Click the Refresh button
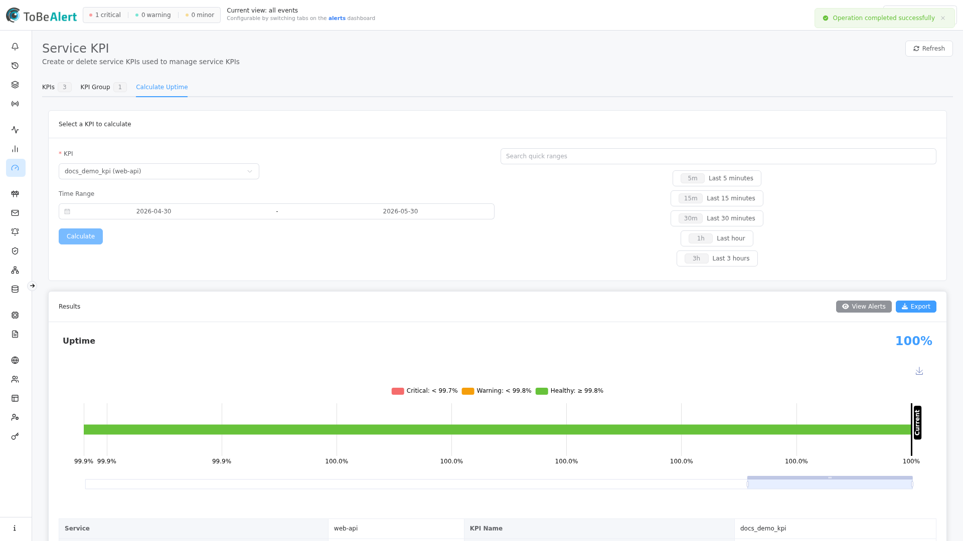The image size is (963, 541). point(929,49)
